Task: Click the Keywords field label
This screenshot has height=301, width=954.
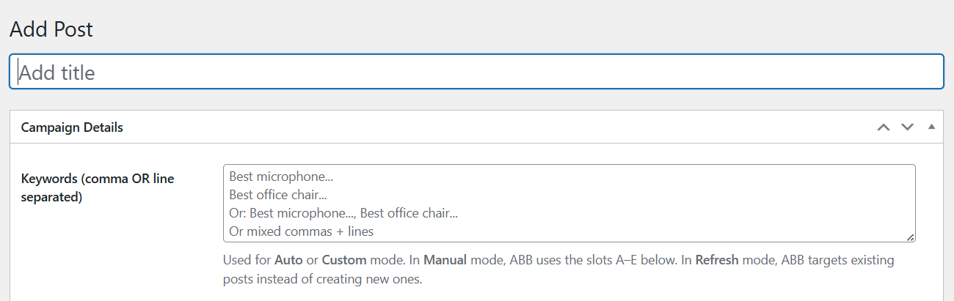Action: tap(98, 187)
